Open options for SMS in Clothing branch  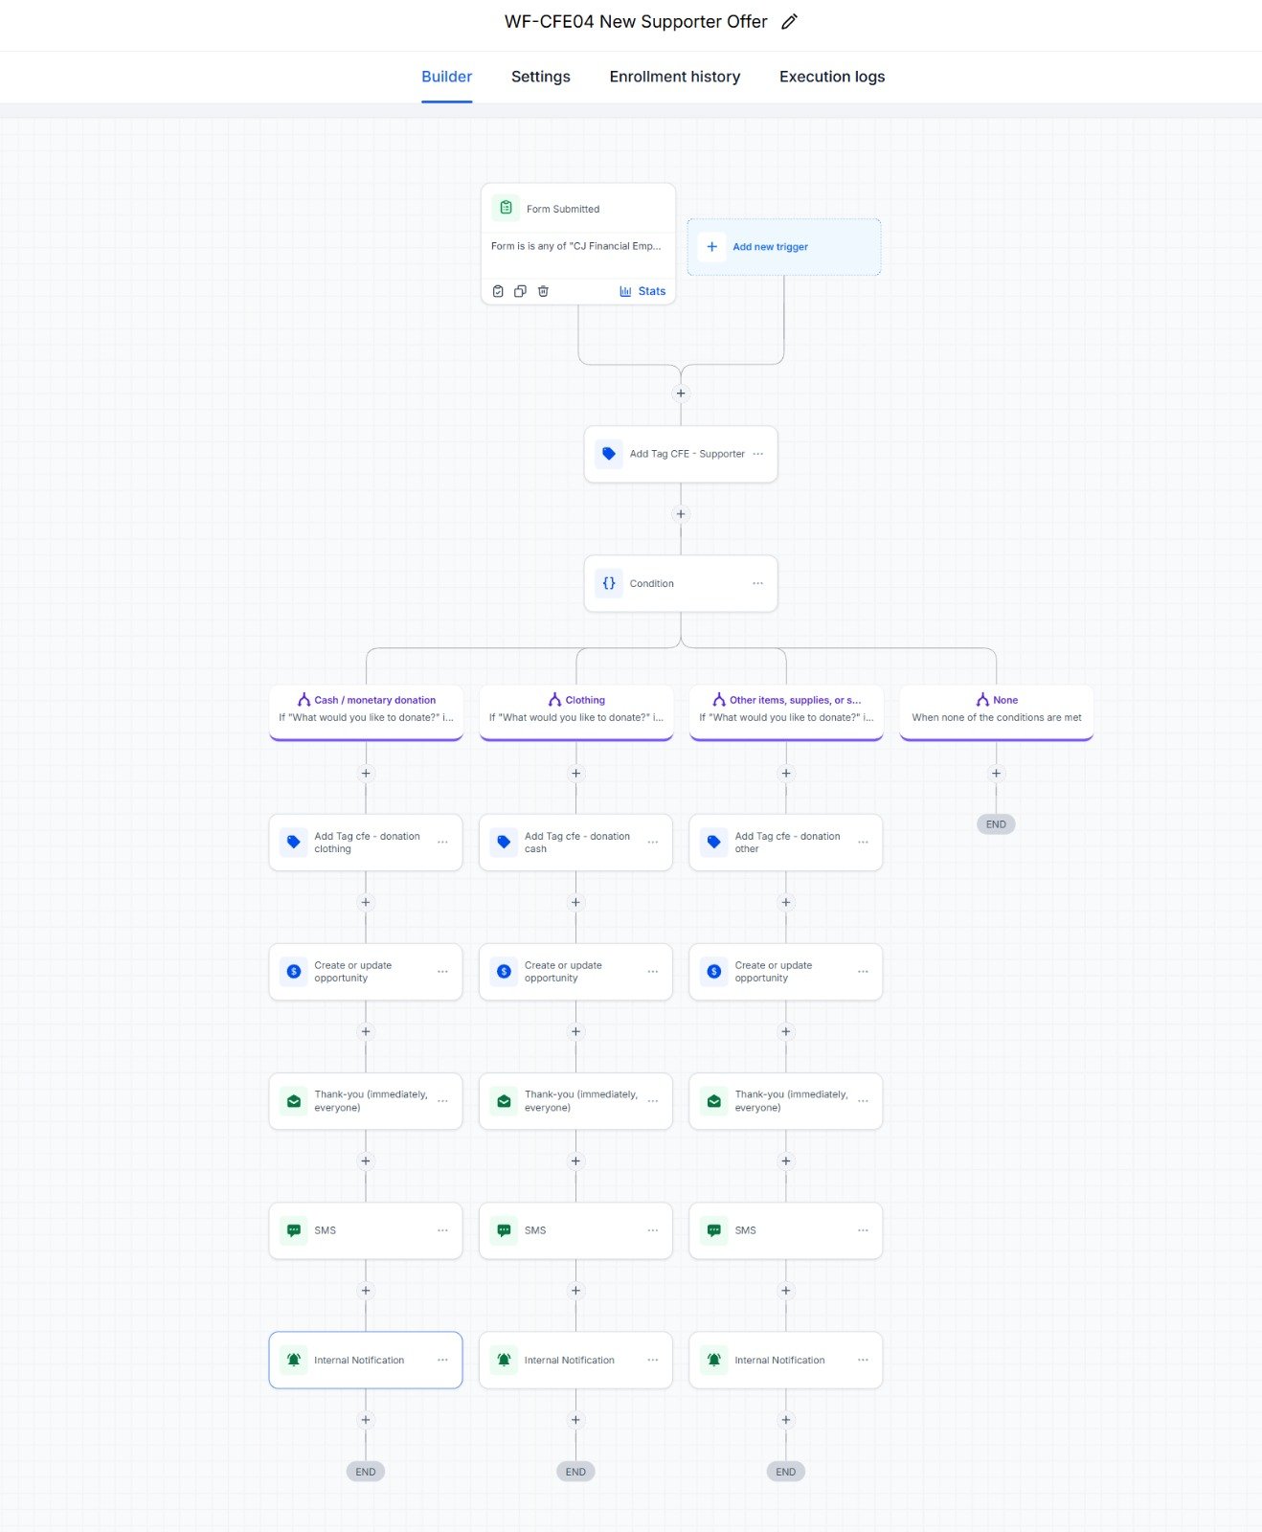click(x=653, y=1230)
